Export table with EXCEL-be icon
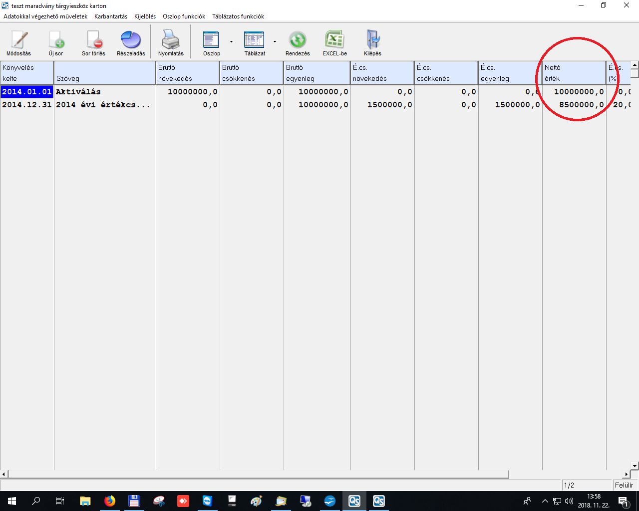 [334, 40]
